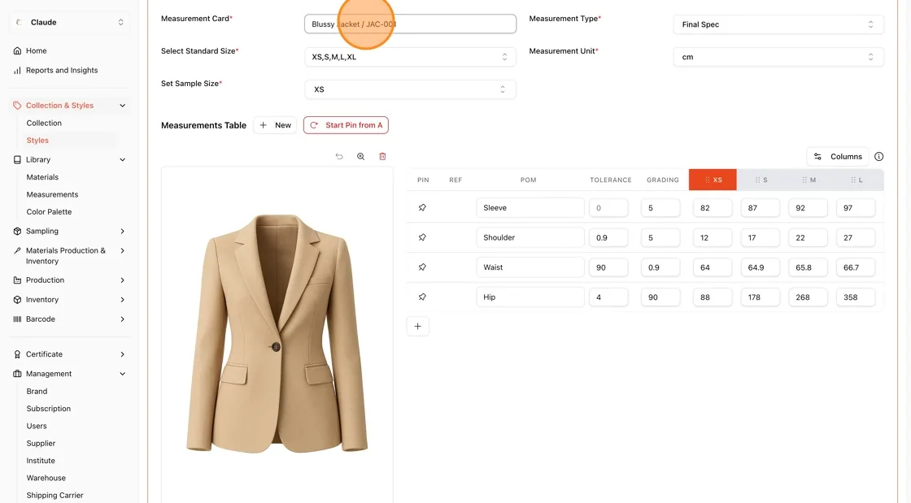Viewport: 911px width, 503px height.
Task: Click the blazer jacket image
Action: click(277, 333)
